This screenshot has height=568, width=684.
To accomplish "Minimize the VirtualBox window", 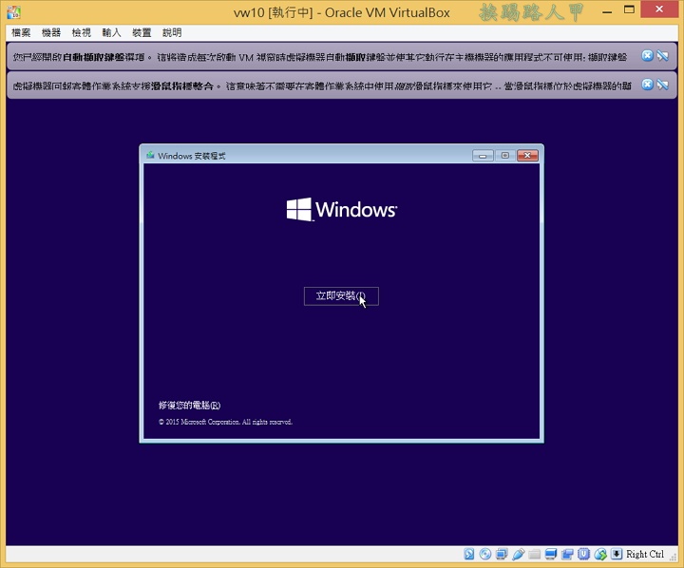I will point(607,10).
